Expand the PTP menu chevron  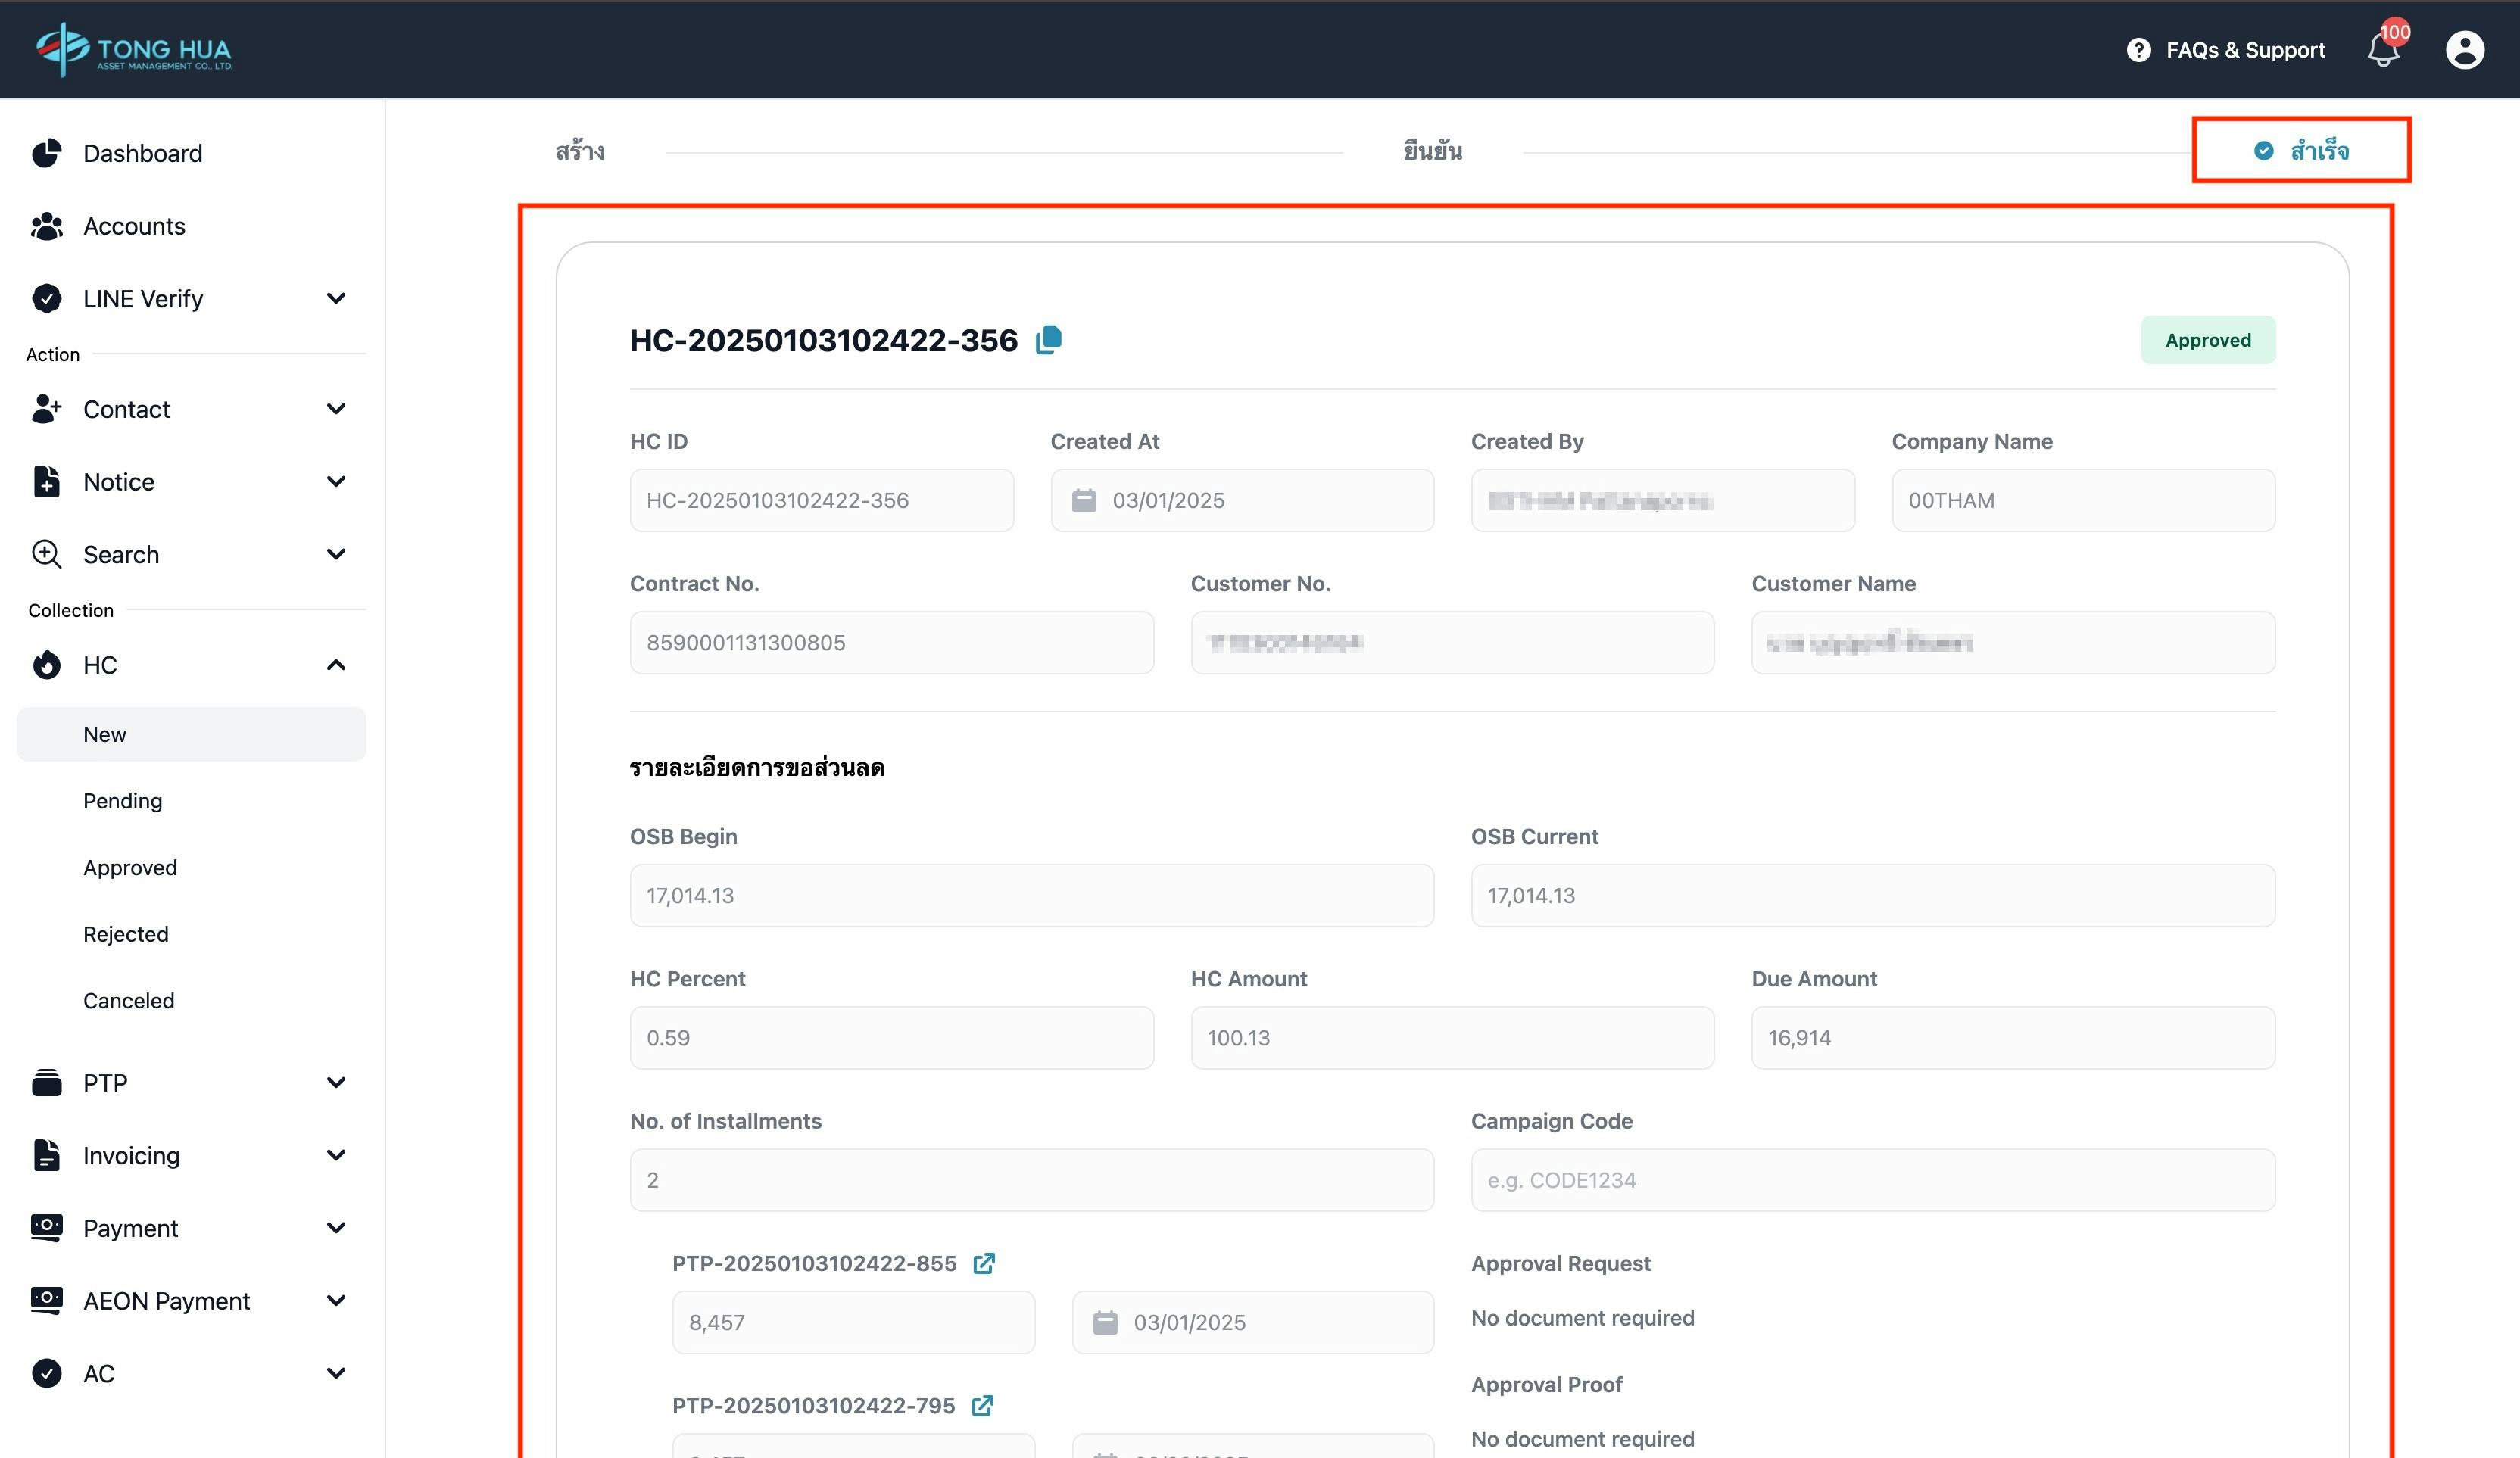coord(336,1083)
